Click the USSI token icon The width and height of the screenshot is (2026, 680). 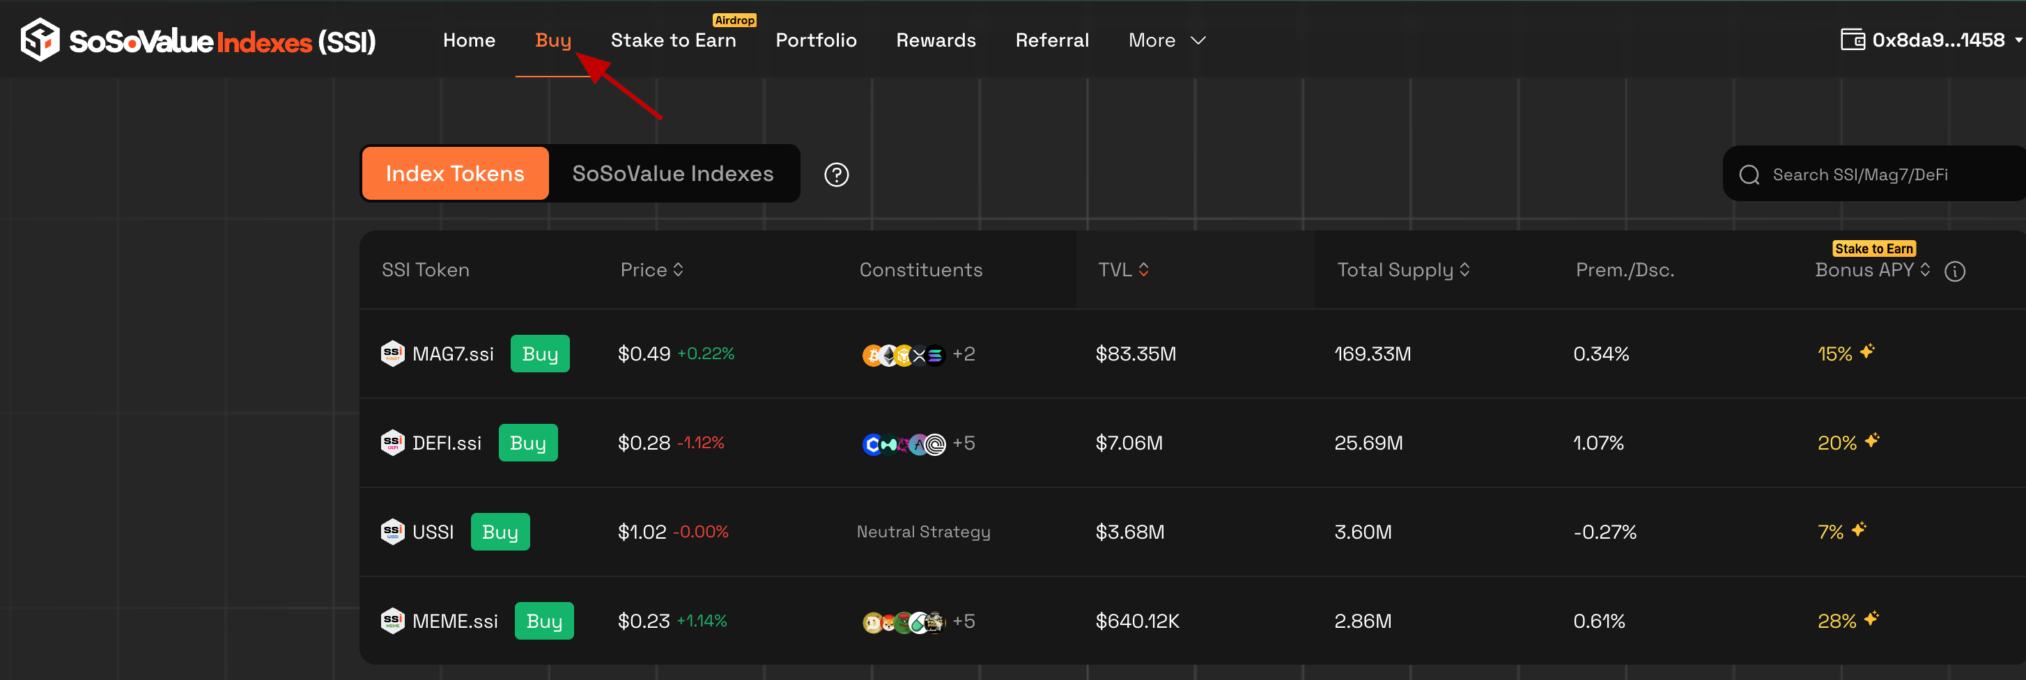pos(392,532)
